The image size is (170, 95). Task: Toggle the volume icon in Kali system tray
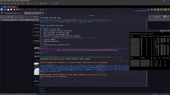pyautogui.click(x=152, y=9)
